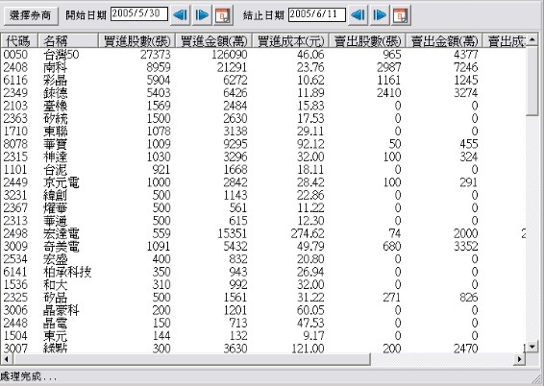Click the vertical scrollbar up arrow
The image size is (544, 386).
532,40
